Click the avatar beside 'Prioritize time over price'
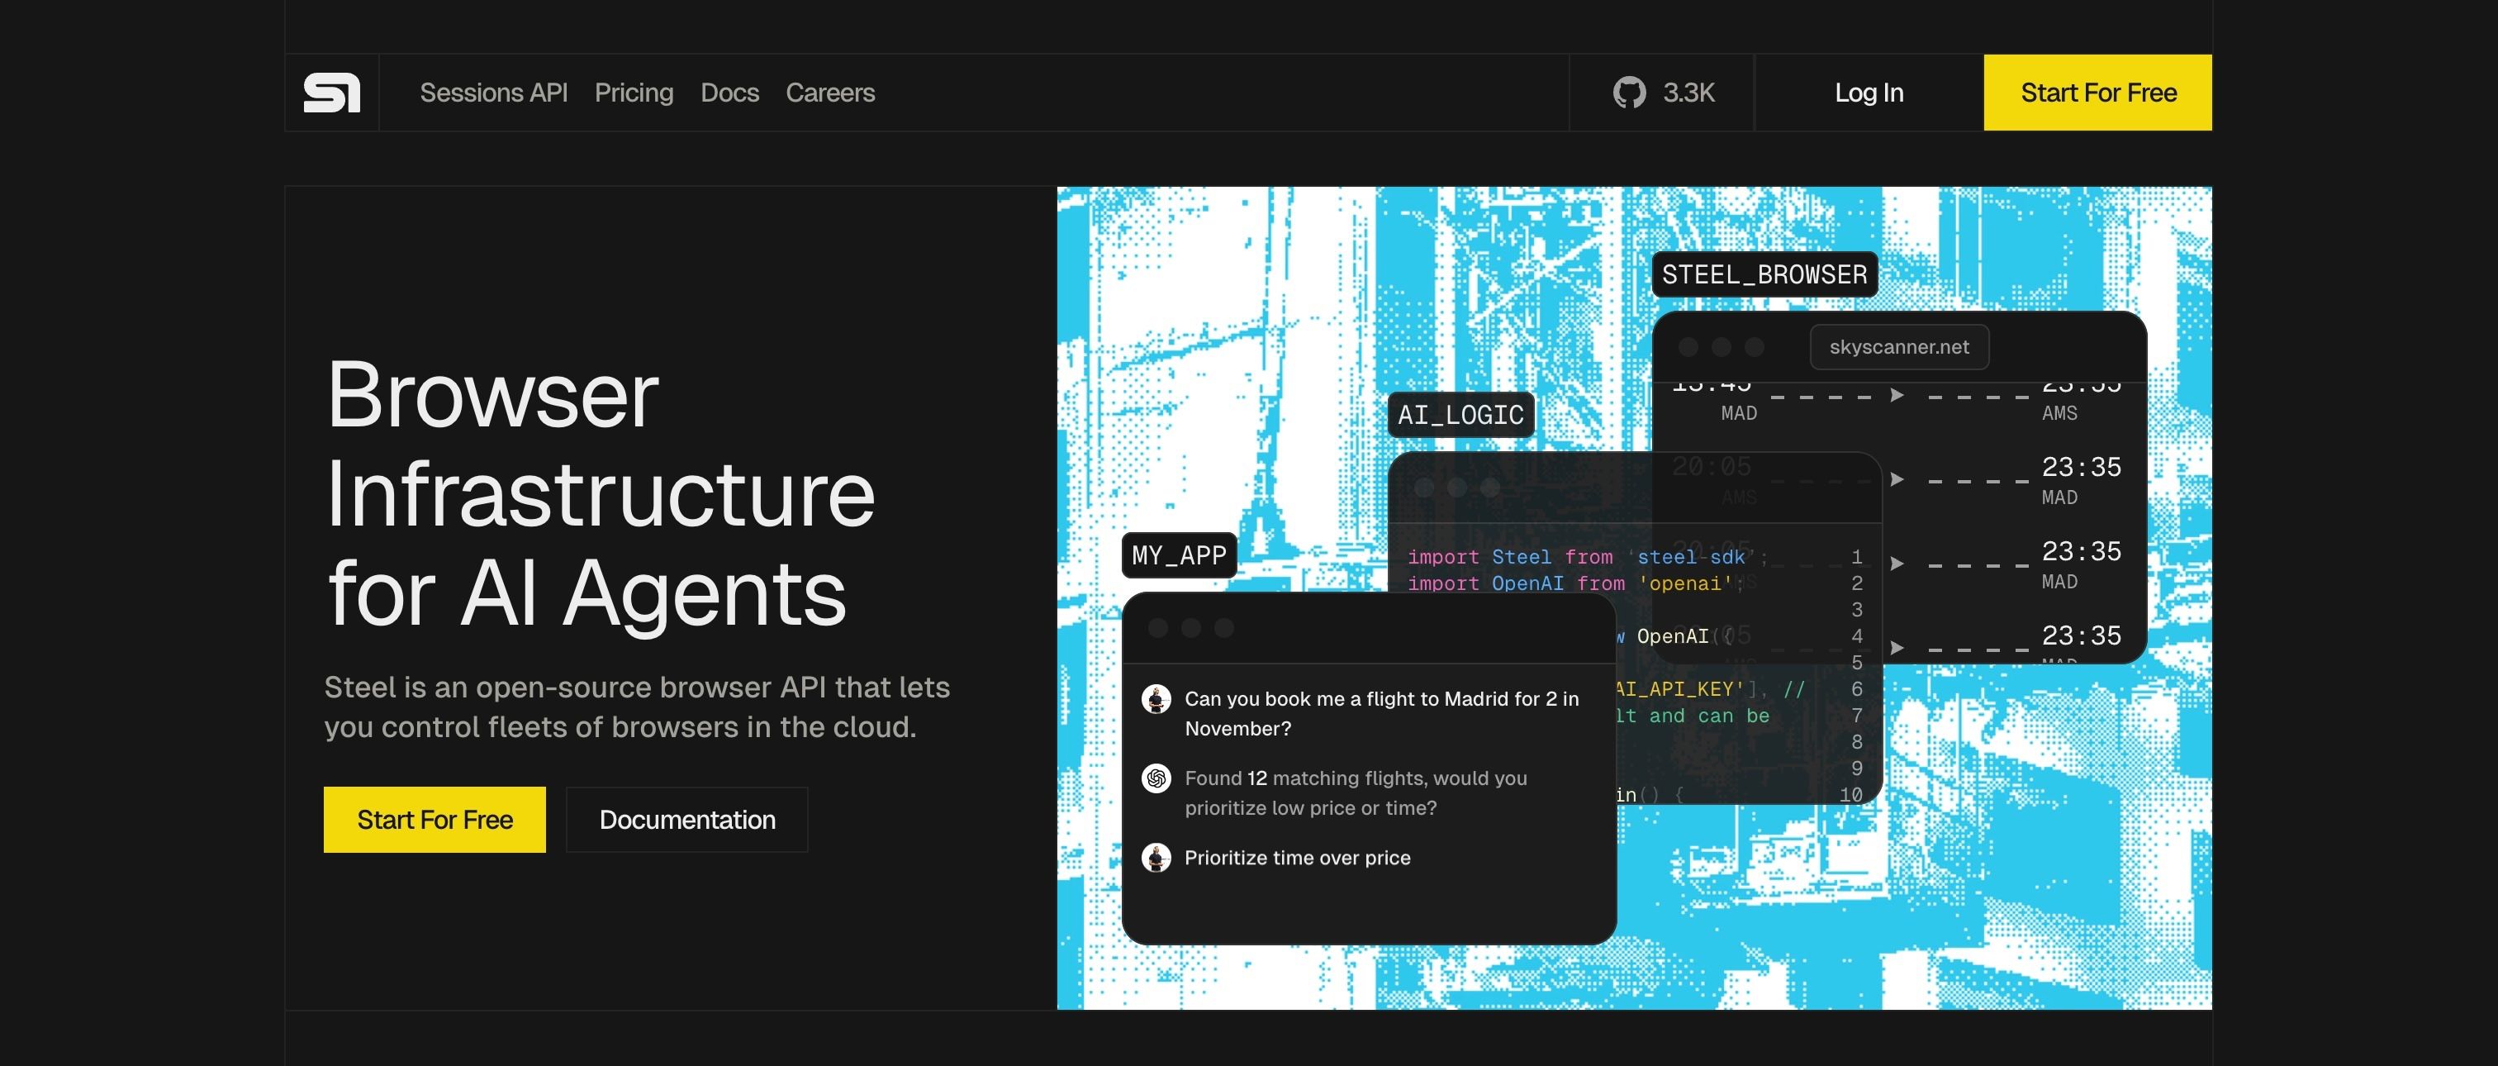2498x1066 pixels. (1156, 858)
